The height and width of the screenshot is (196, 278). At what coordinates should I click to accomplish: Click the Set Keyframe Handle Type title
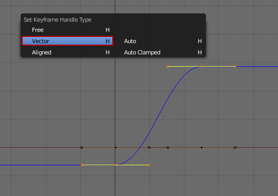click(x=58, y=19)
